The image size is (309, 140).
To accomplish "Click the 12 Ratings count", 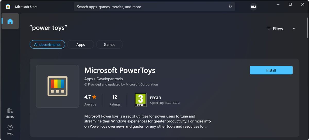I will (x=115, y=97).
